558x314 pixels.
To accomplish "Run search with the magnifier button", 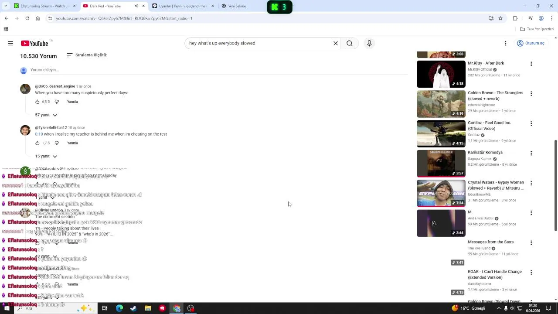I will [x=350, y=43].
